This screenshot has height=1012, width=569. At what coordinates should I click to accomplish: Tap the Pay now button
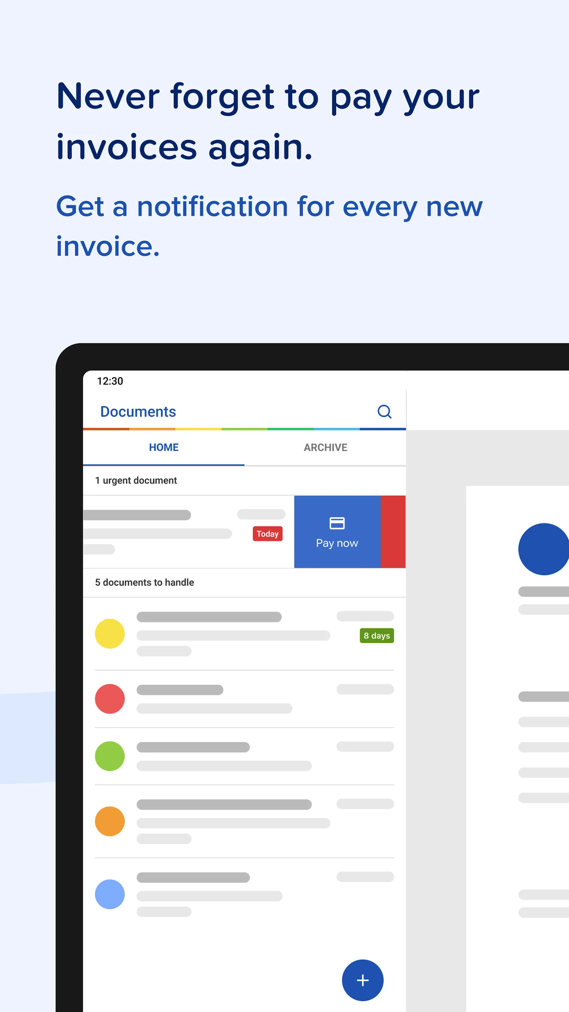coord(337,532)
